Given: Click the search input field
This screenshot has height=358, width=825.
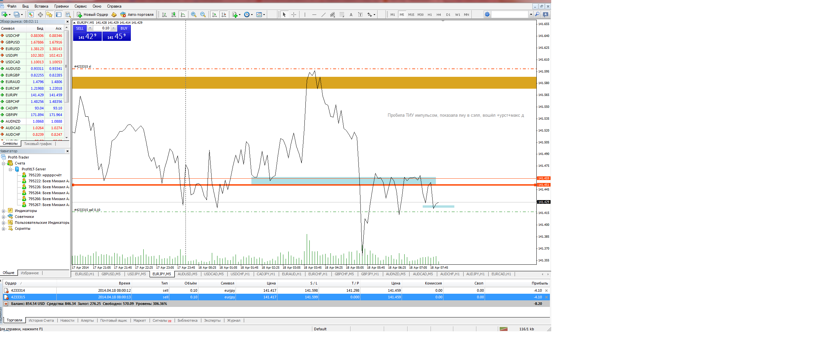Looking at the screenshot, I should pyautogui.click(x=510, y=15).
